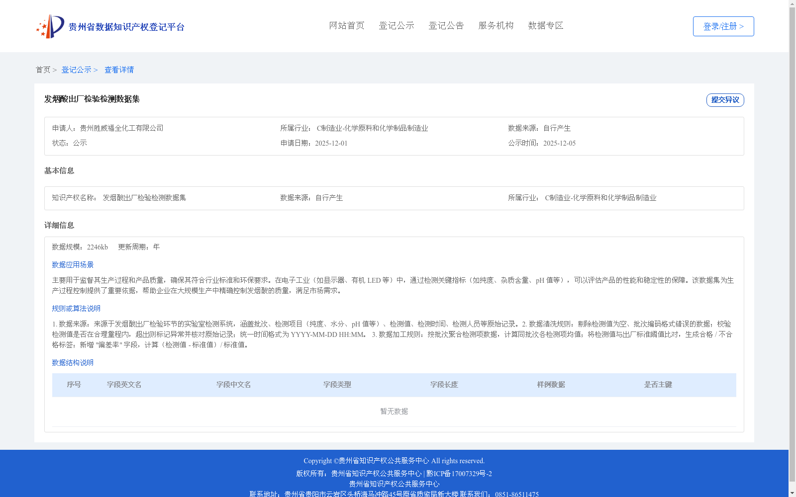Screen dimensions: 796x497
Task: Click the 数据结构说明 heading
Action: tap(73, 363)
